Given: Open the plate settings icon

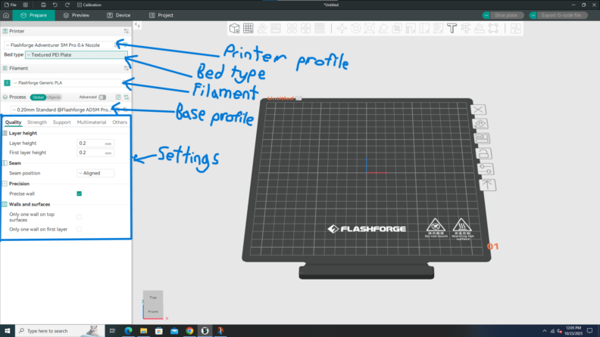Looking at the screenshot, I should (x=485, y=168).
